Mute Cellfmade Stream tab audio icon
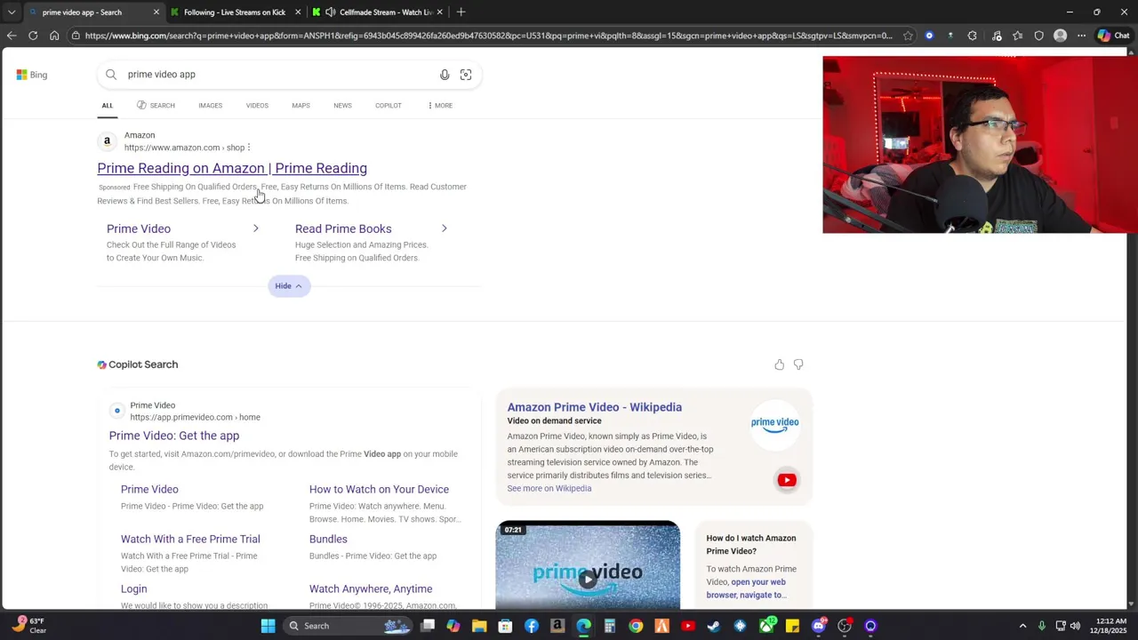The height and width of the screenshot is (640, 1138). pos(331,12)
